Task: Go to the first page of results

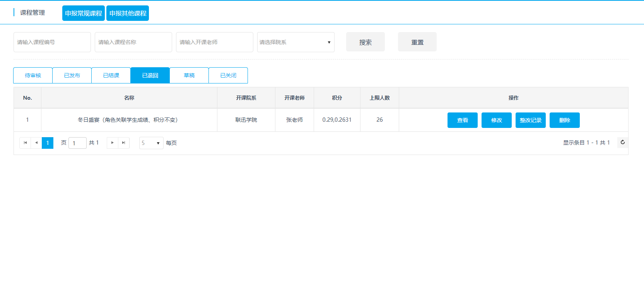Action: (x=25, y=143)
